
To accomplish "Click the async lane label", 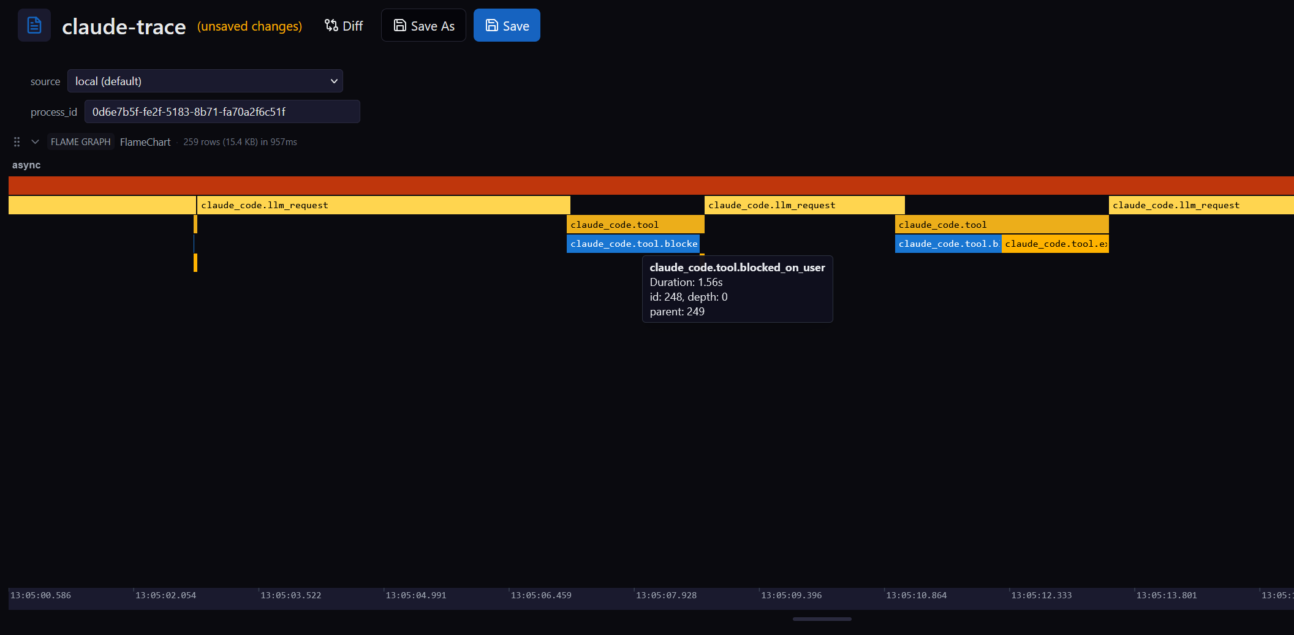I will 26,165.
